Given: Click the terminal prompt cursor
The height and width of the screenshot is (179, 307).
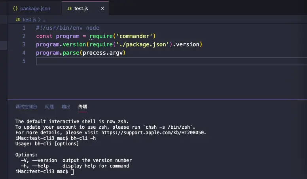Looking at the screenshot, I should tap(72, 171).
